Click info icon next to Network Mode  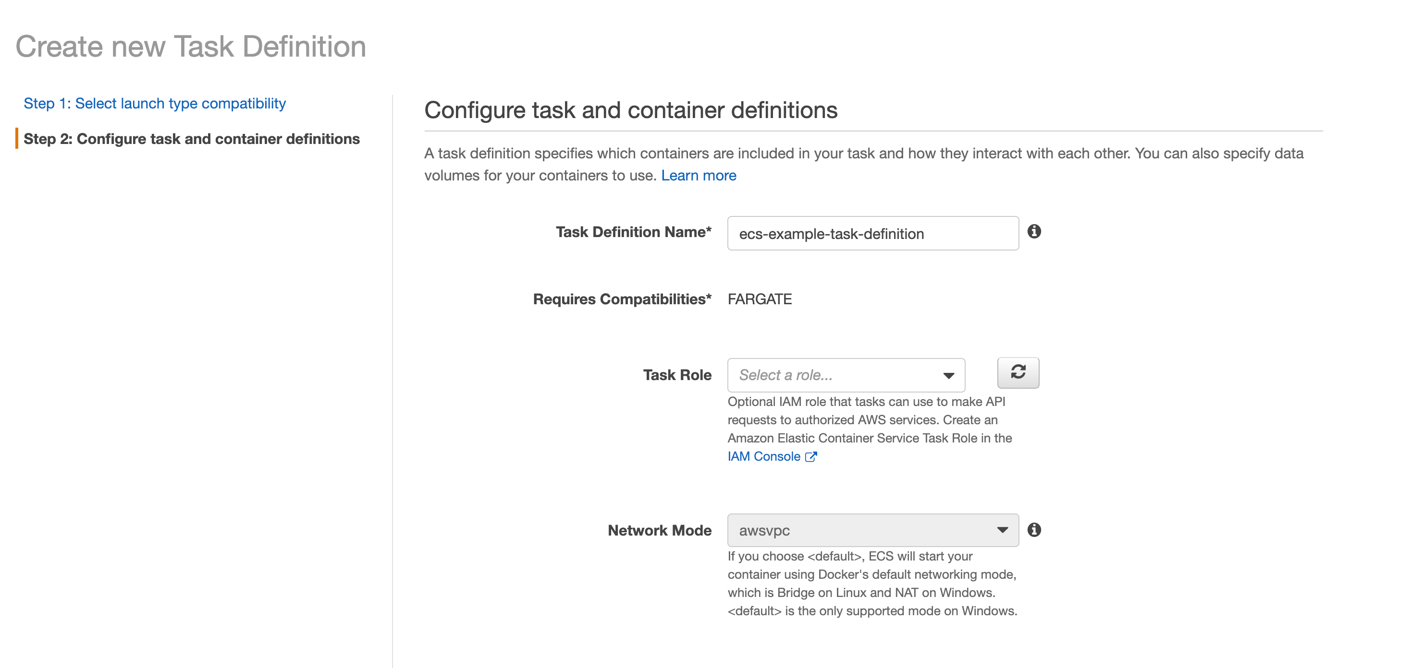click(x=1034, y=530)
